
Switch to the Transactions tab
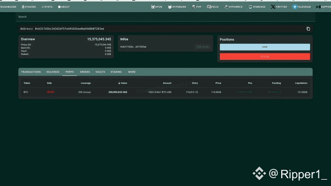31,72
